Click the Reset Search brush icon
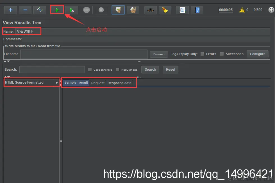Viewport: 275px width, 183px height. point(165,10)
